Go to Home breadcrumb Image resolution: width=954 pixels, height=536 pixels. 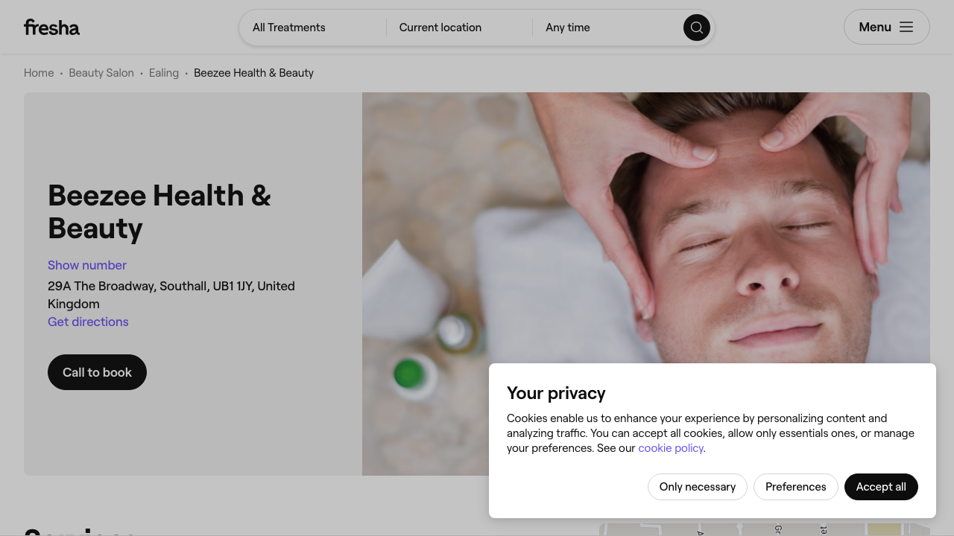[39, 73]
